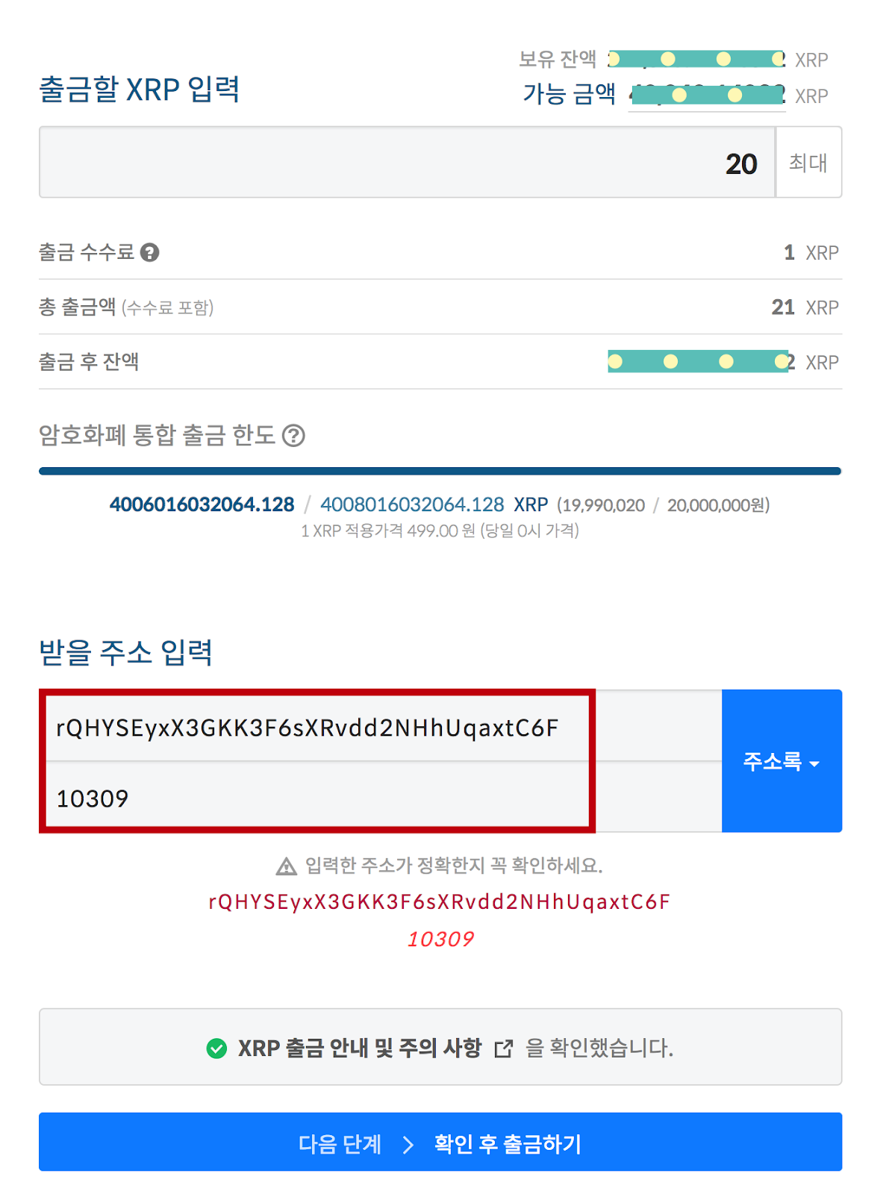Click the 확인했습니다 agreement confirmation box
Image resolution: width=892 pixels, height=1194 pixels.
point(440,1047)
